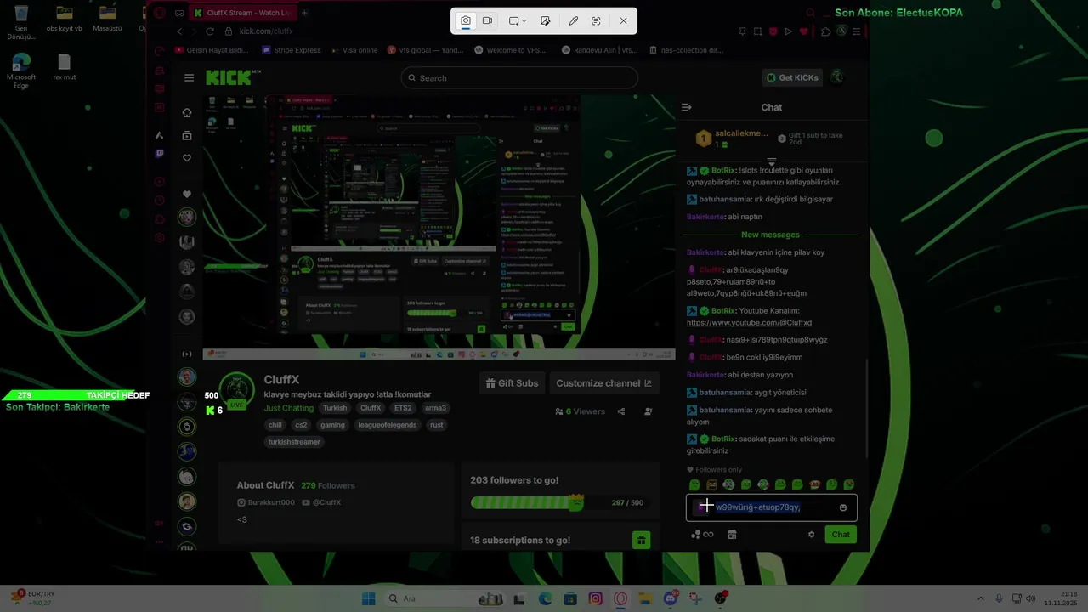Click the user icon right of share
The image size is (1088, 612).
point(649,411)
